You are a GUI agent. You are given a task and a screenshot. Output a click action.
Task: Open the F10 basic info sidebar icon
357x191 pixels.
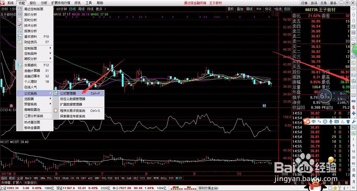coord(353,57)
